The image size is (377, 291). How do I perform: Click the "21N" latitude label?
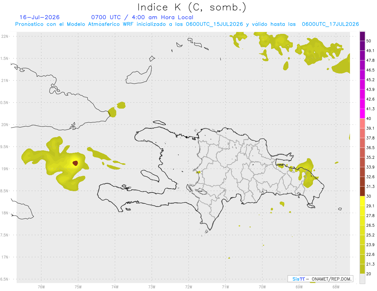click(4, 80)
